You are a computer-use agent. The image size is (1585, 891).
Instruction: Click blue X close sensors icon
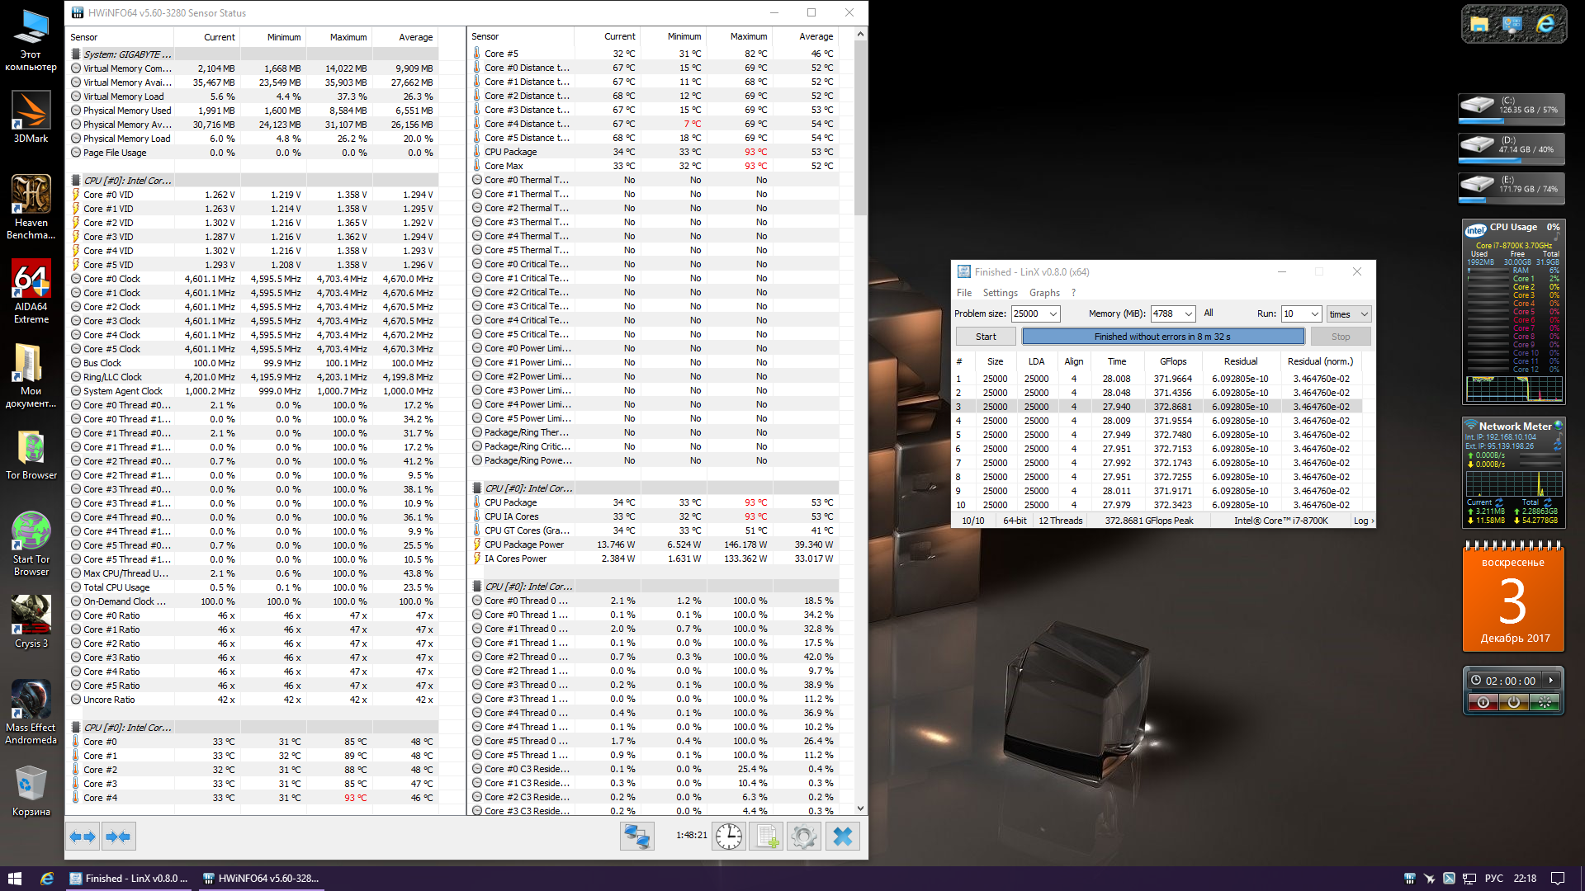[842, 837]
